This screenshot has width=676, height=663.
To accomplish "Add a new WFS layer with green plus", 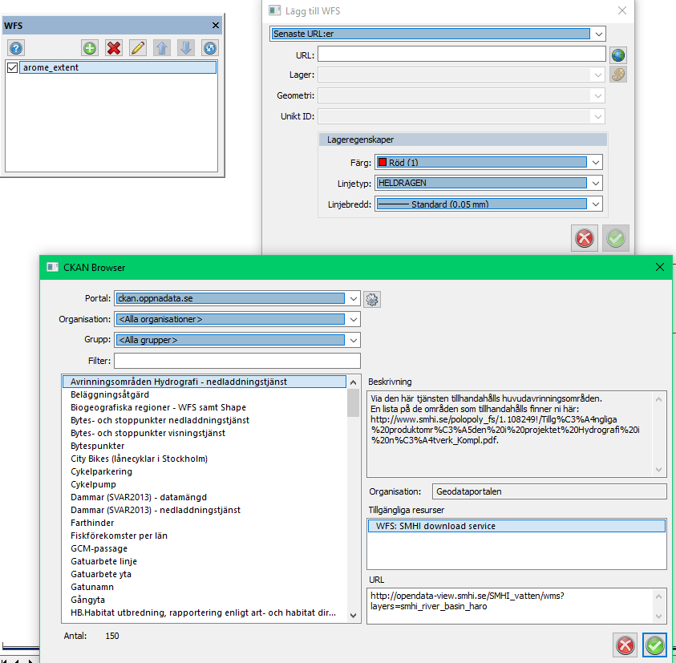I will [90, 48].
